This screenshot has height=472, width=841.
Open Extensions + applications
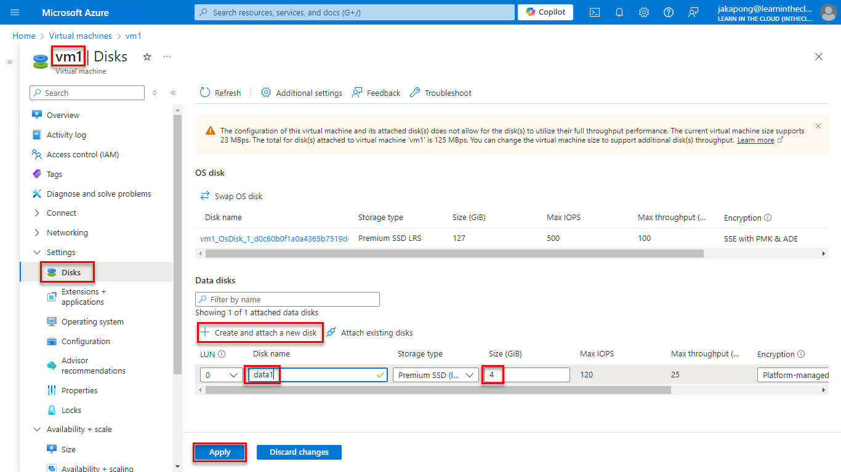coord(83,297)
